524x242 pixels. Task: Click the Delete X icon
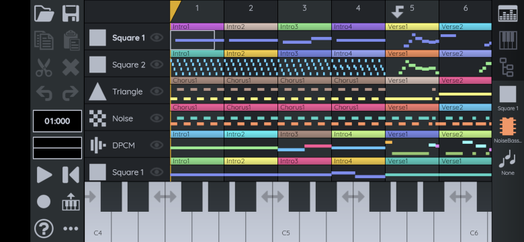(71, 67)
